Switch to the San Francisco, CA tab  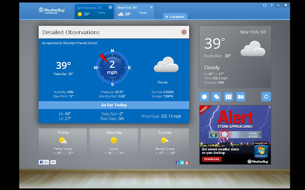click(x=94, y=11)
